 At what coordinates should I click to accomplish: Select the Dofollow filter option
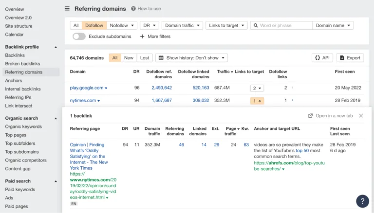tap(94, 25)
